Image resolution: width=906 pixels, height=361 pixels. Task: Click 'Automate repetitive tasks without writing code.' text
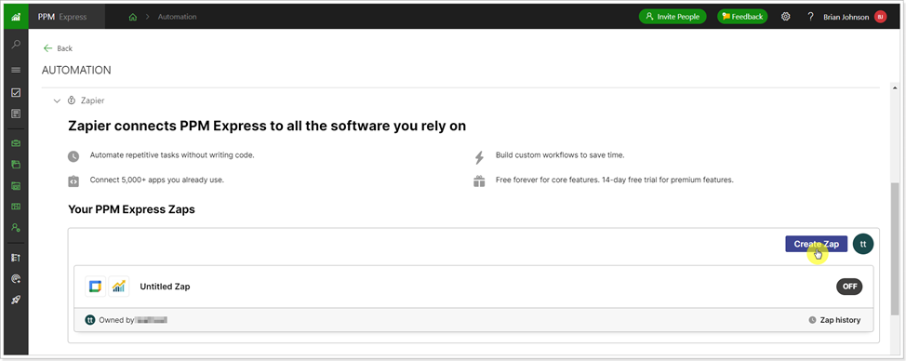point(172,155)
